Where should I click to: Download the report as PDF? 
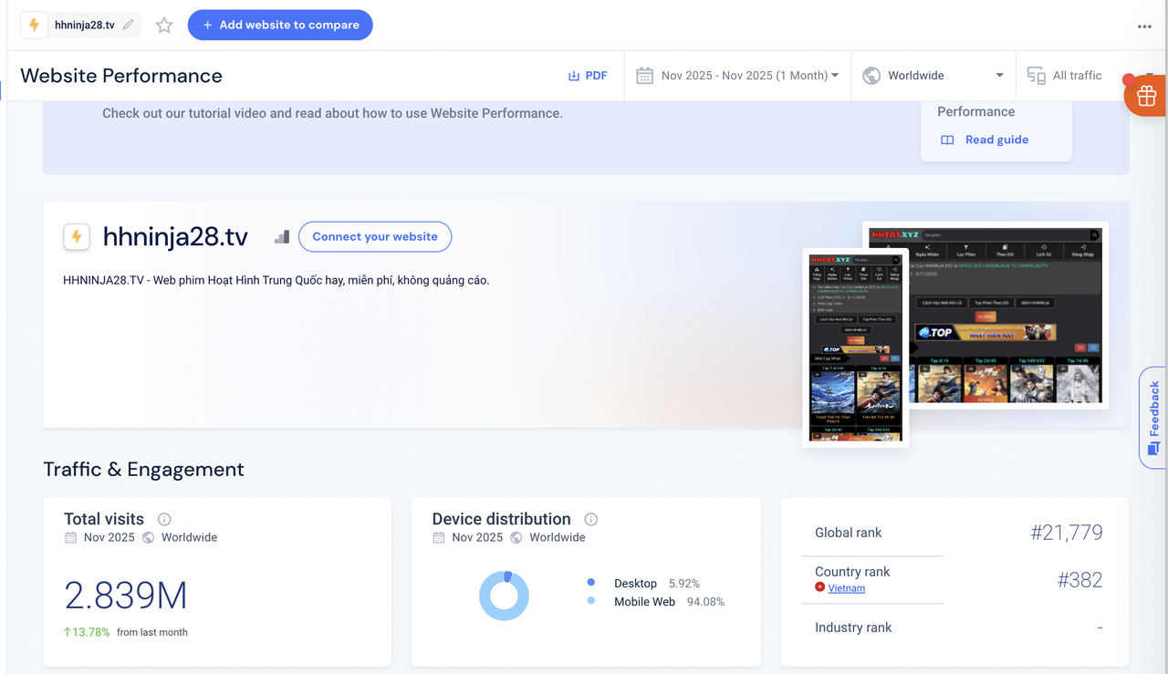[x=588, y=76]
